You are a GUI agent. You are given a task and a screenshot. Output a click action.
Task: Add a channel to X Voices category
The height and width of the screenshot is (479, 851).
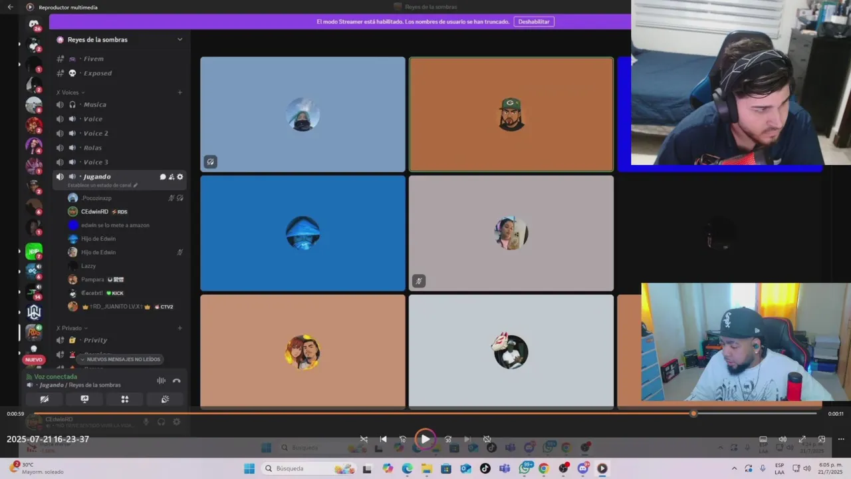180,92
